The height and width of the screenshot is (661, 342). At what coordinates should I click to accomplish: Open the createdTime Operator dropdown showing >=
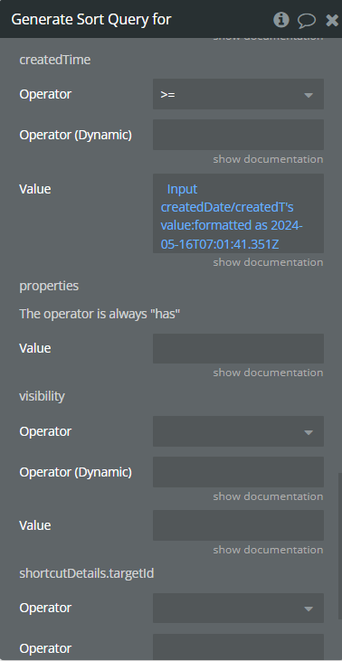[x=238, y=94]
